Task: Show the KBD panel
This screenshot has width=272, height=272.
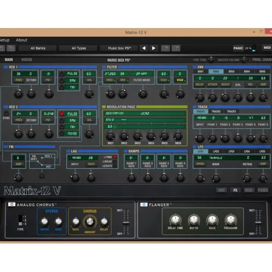Action: tap(221, 190)
